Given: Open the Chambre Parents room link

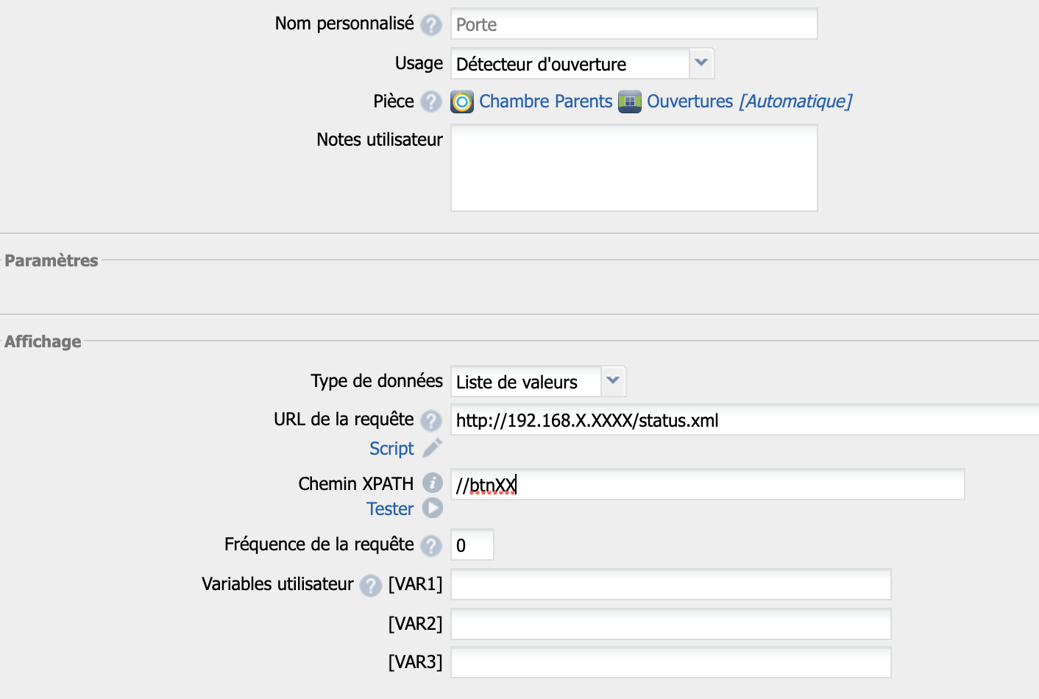Looking at the screenshot, I should [545, 102].
